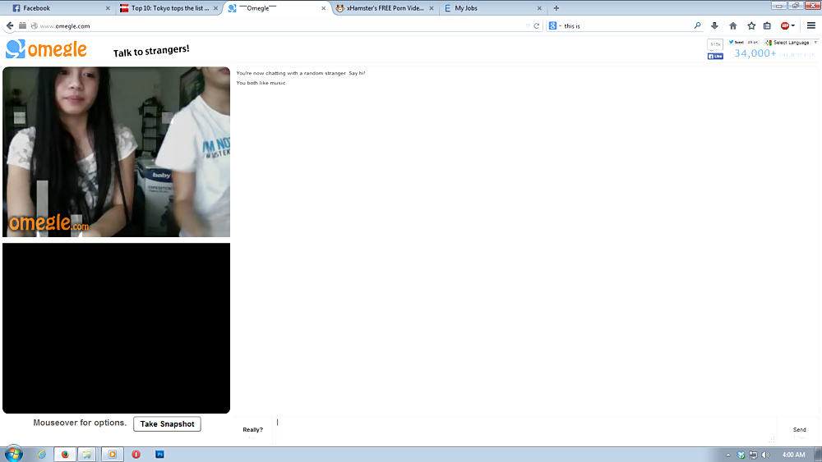Screen dimensions: 822x462
Task: Expand the Adblock Plus dropdown arrow
Action: (x=793, y=25)
